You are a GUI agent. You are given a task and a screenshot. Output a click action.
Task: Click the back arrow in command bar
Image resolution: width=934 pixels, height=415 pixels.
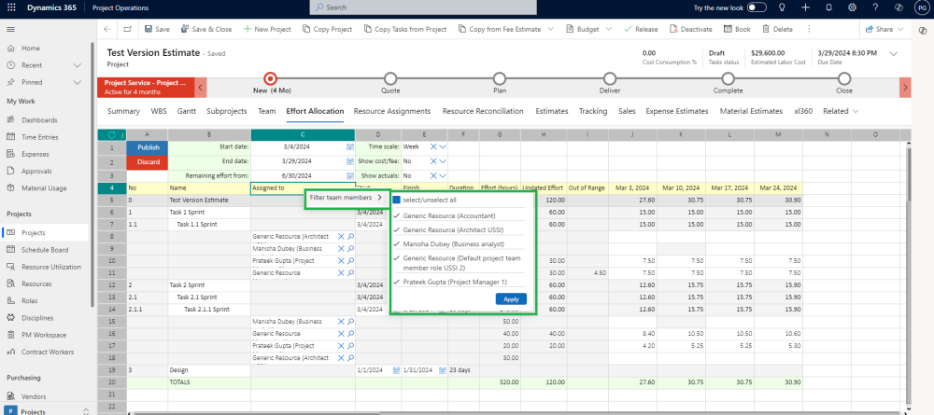(107, 29)
